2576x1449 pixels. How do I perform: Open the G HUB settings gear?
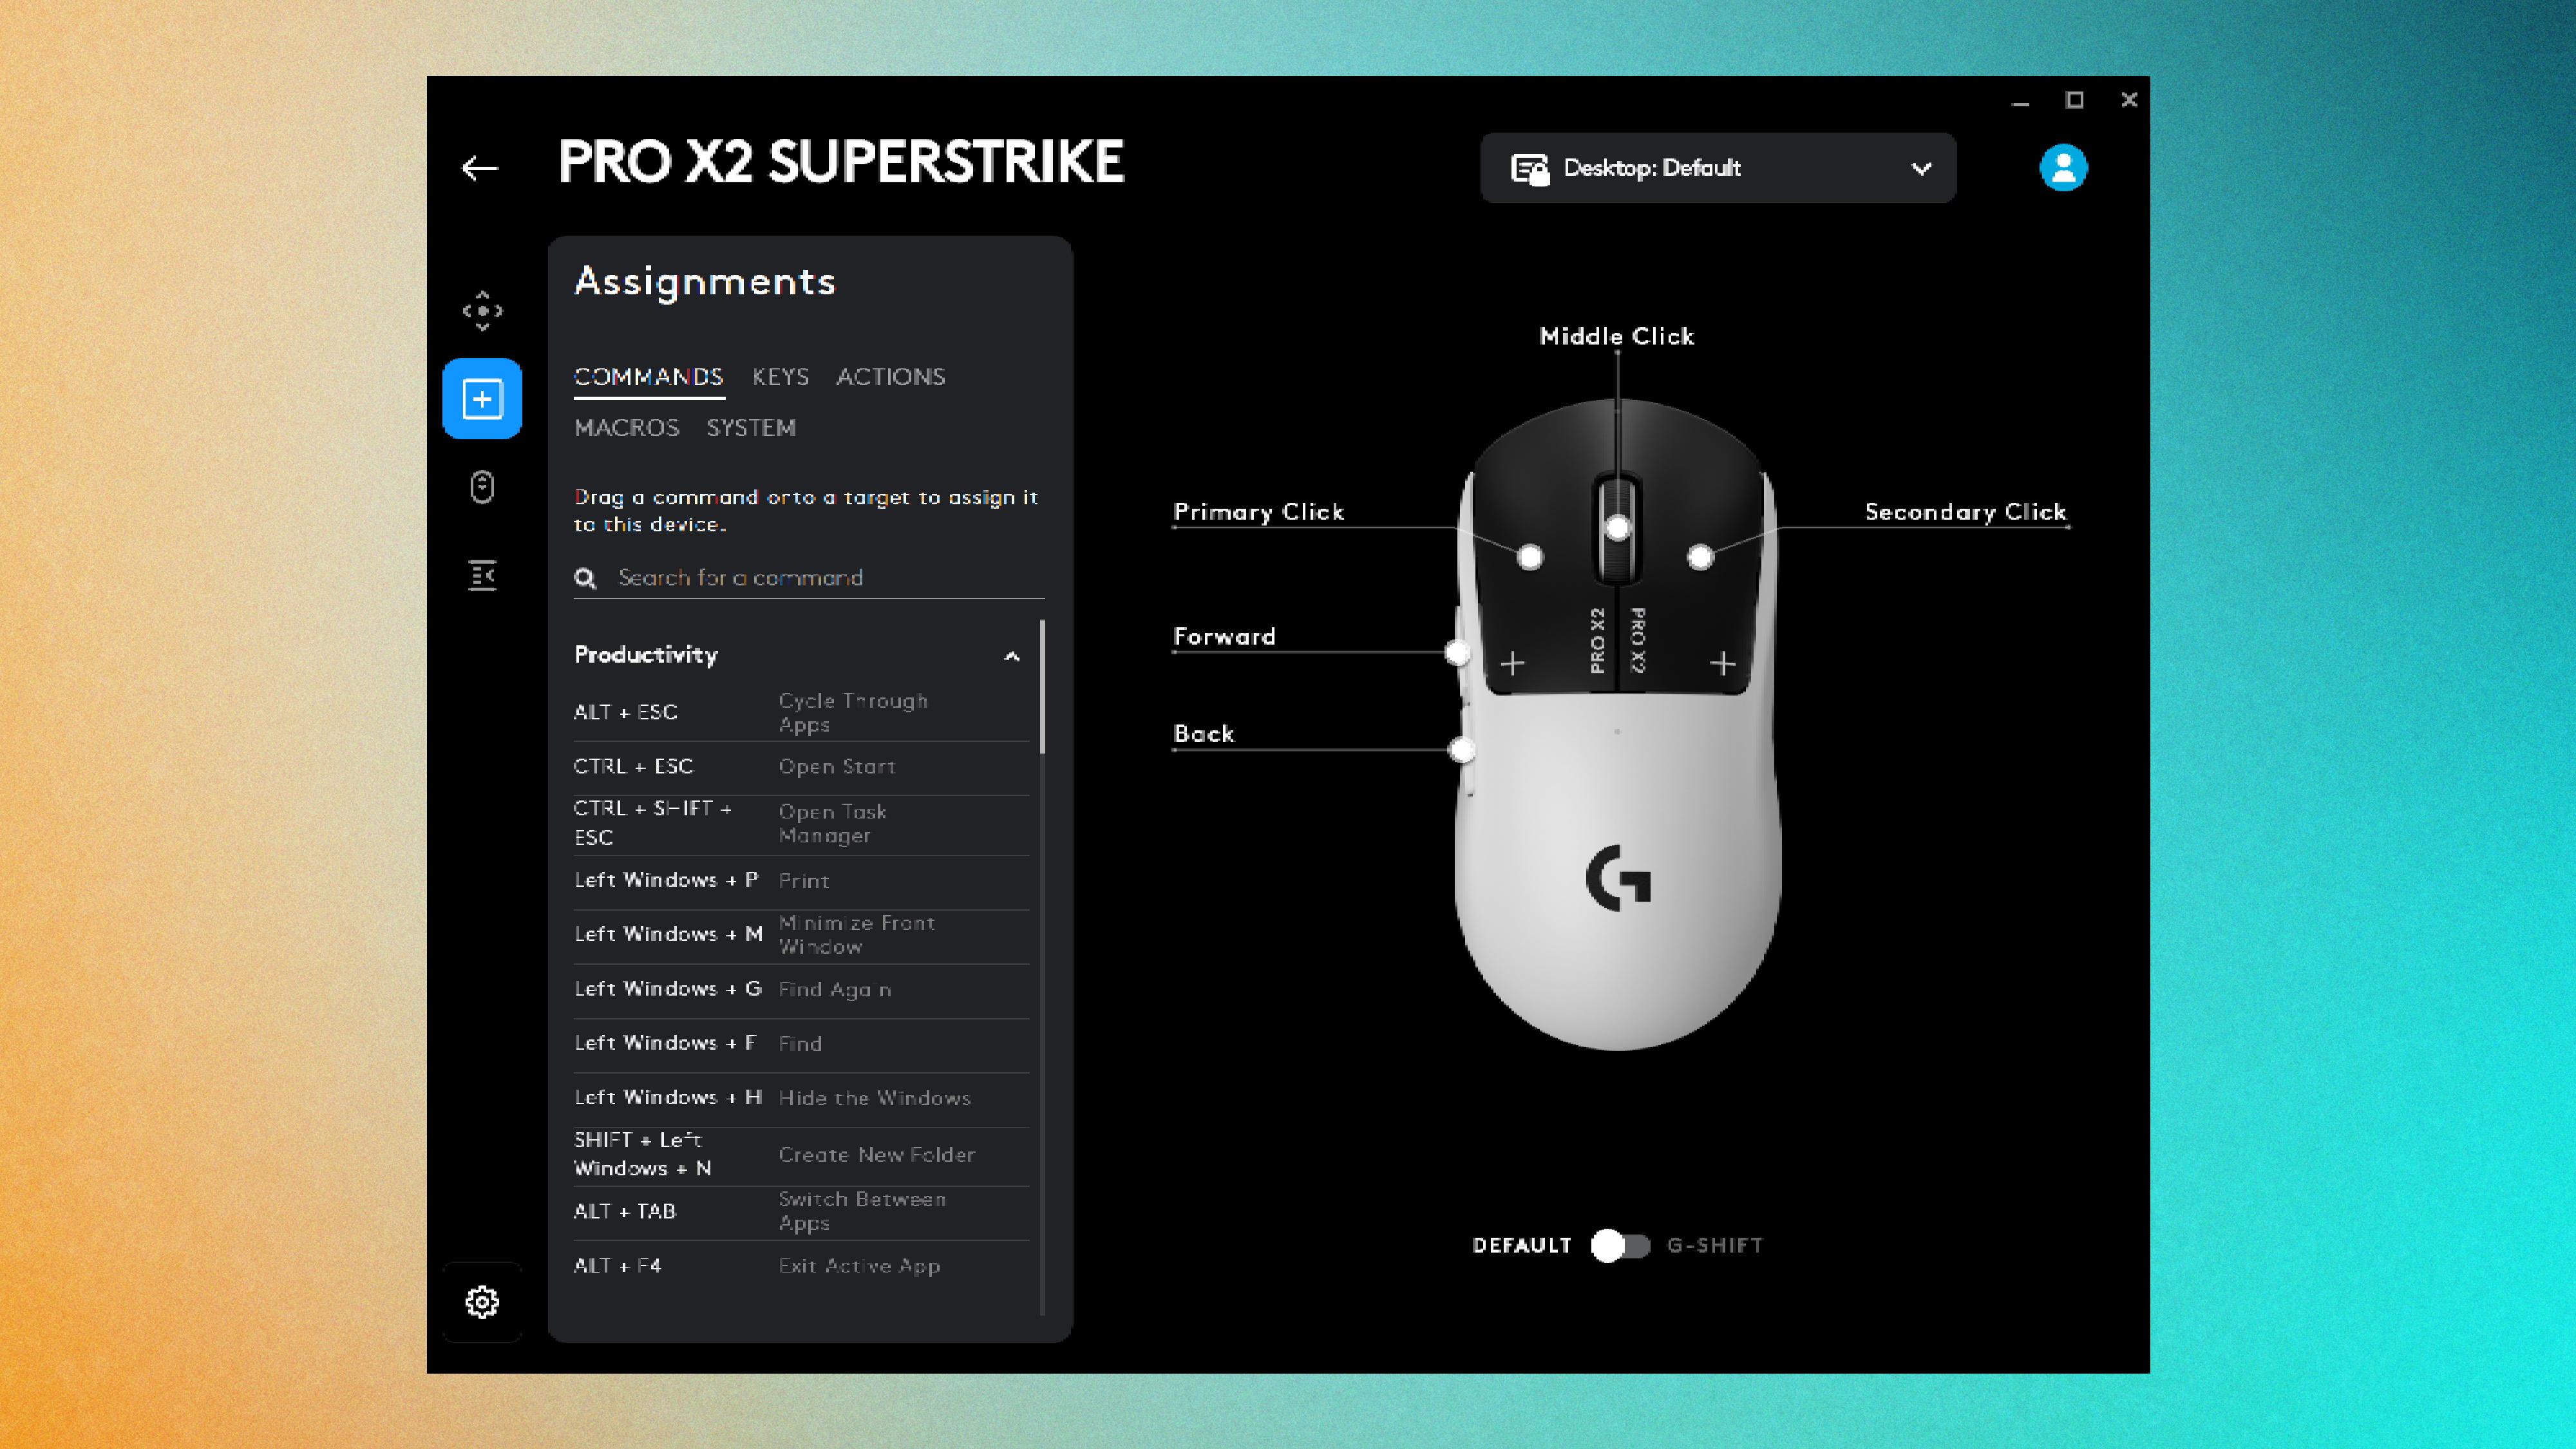point(483,1301)
